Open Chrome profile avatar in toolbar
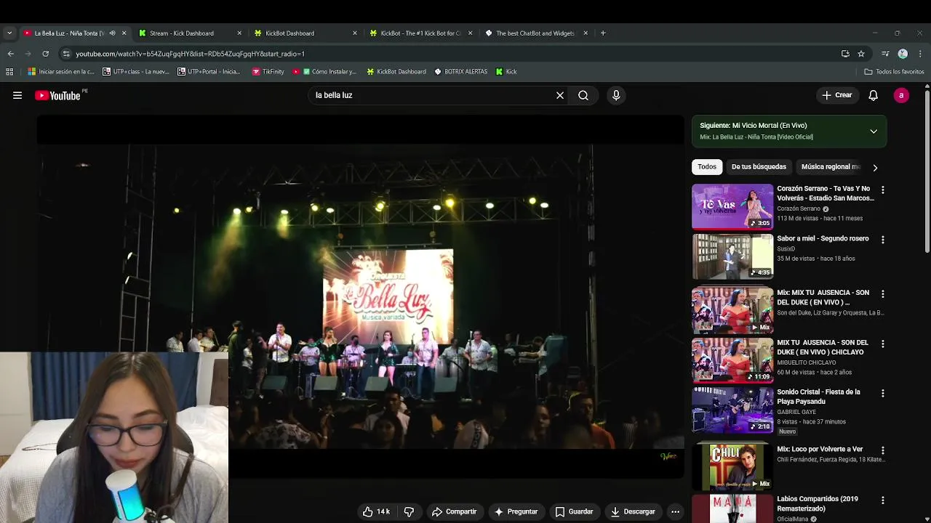The height and width of the screenshot is (523, 931). point(903,53)
